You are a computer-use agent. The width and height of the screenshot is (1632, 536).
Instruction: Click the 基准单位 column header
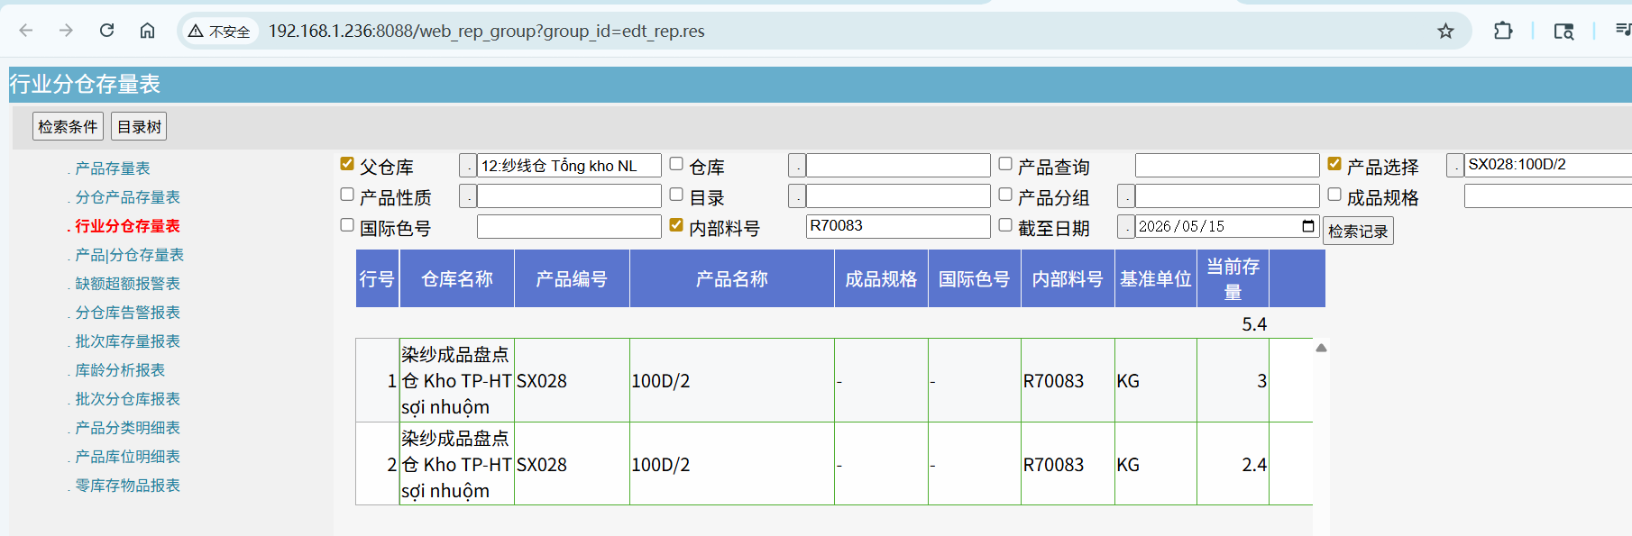pyautogui.click(x=1156, y=279)
